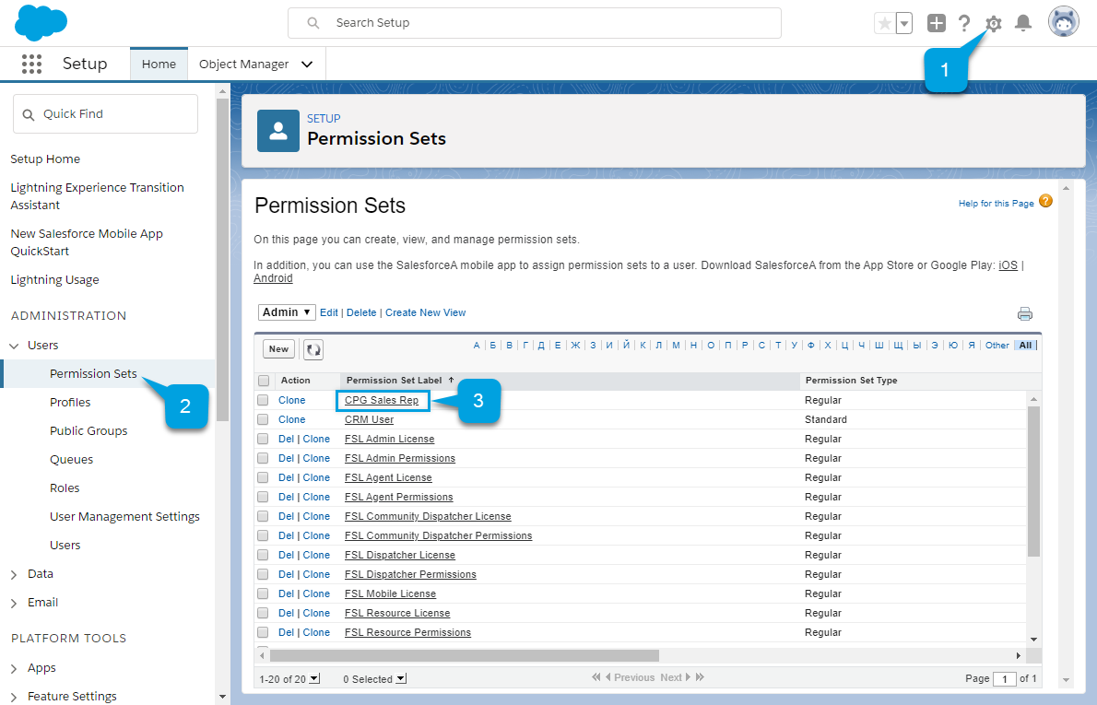
Task: Open the App Launcher waffle icon
Action: (31, 63)
